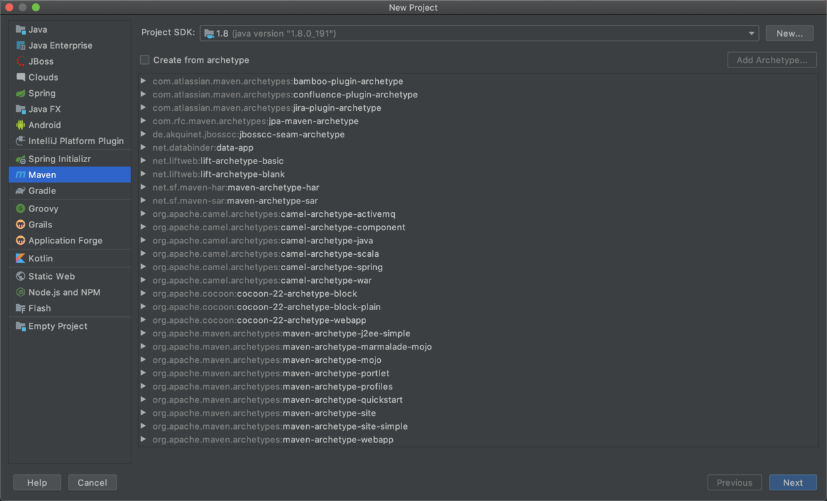
Task: Select Static Web project type
Action: point(69,276)
